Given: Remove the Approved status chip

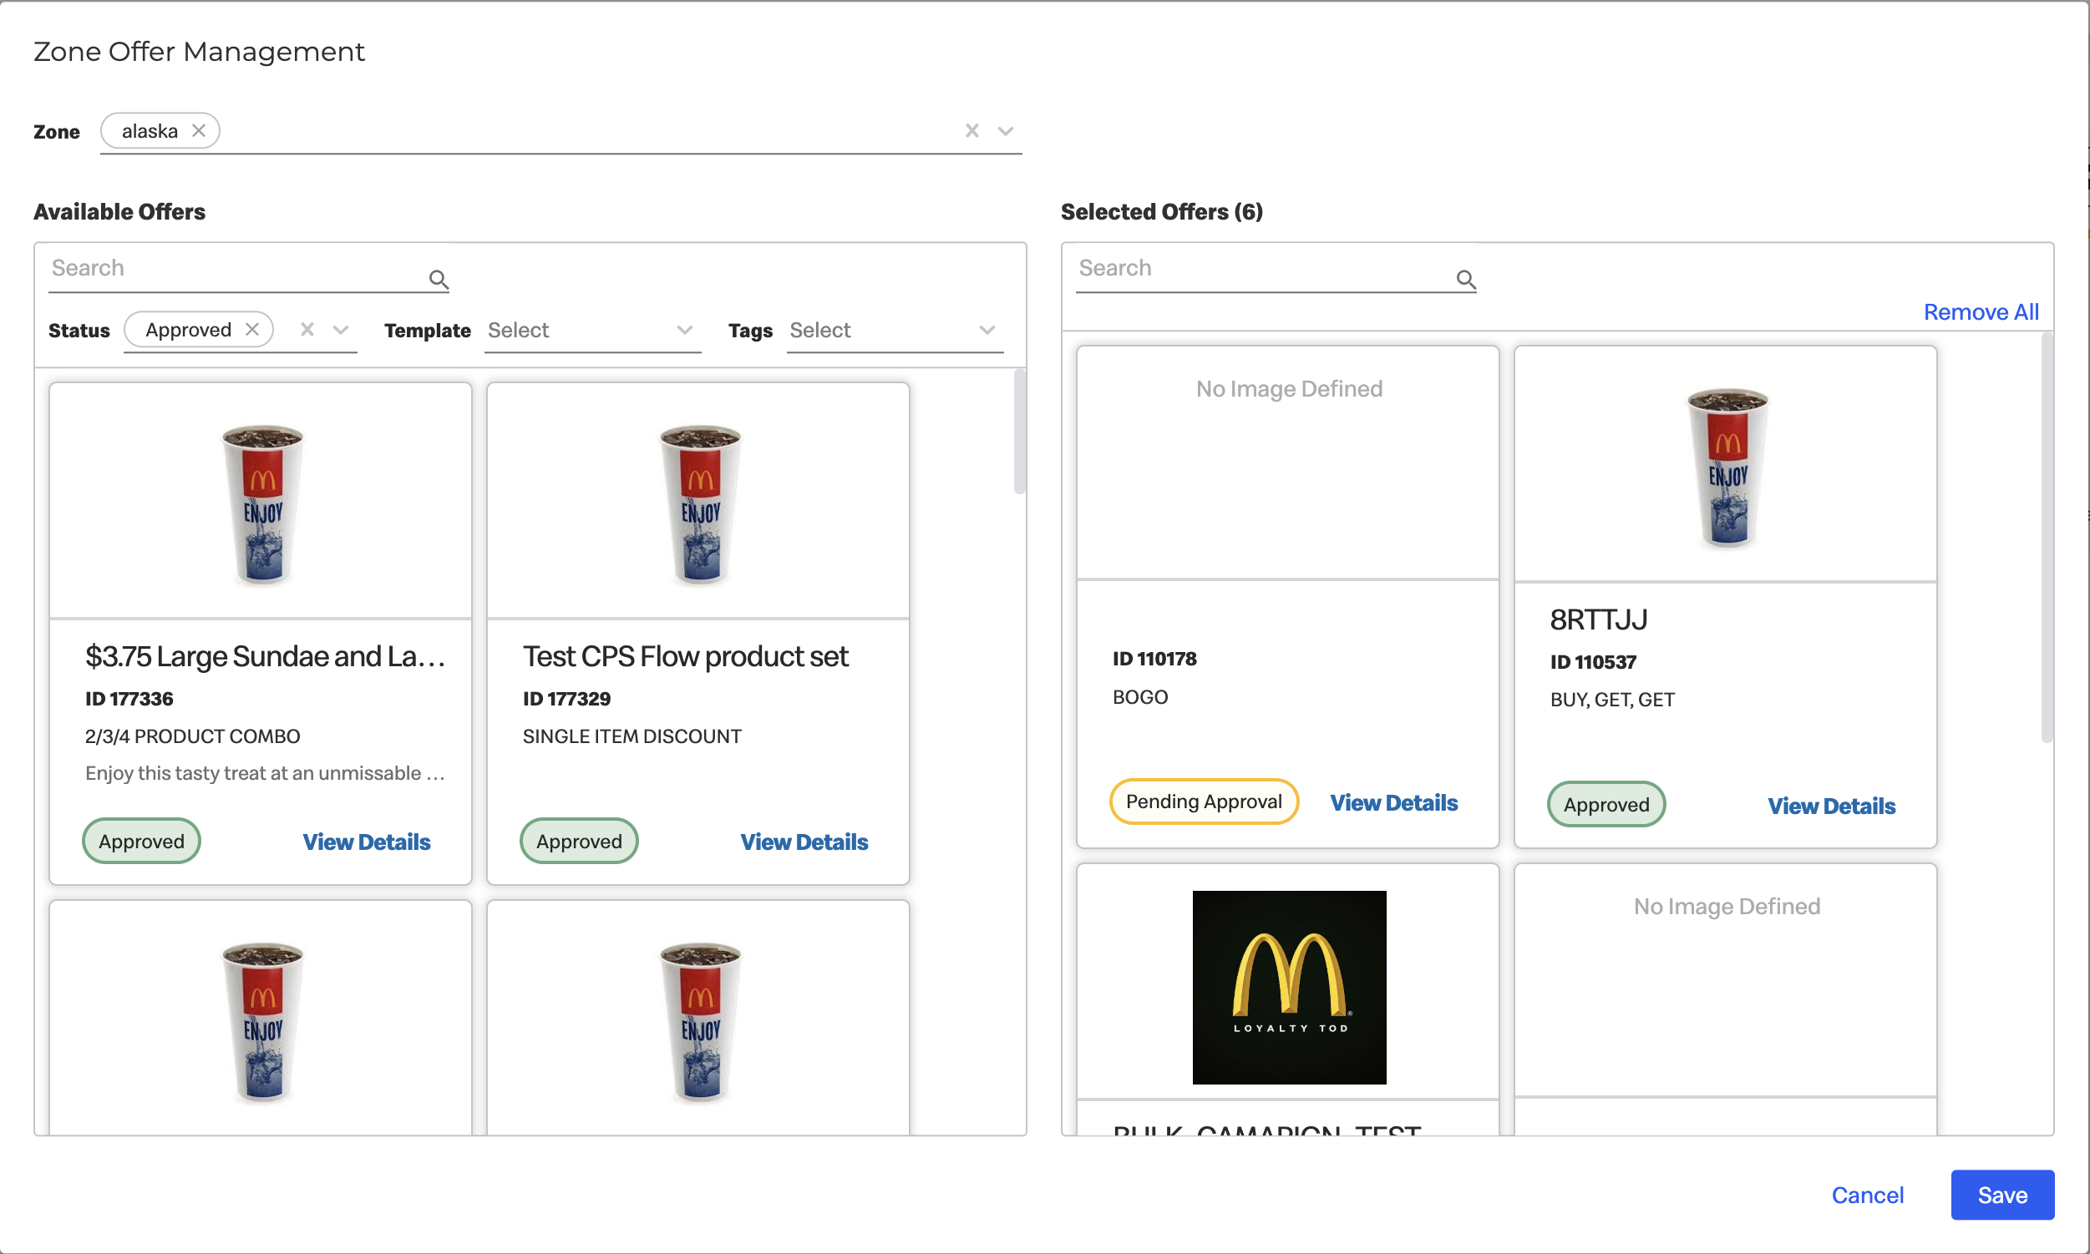Looking at the screenshot, I should [x=252, y=330].
